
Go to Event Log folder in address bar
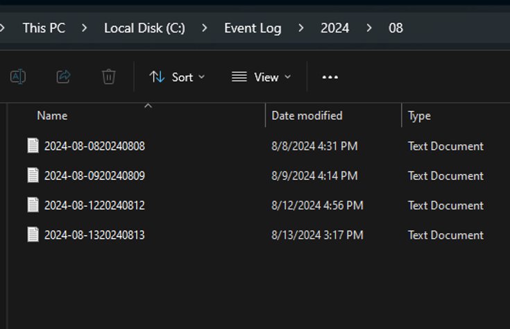(x=253, y=28)
